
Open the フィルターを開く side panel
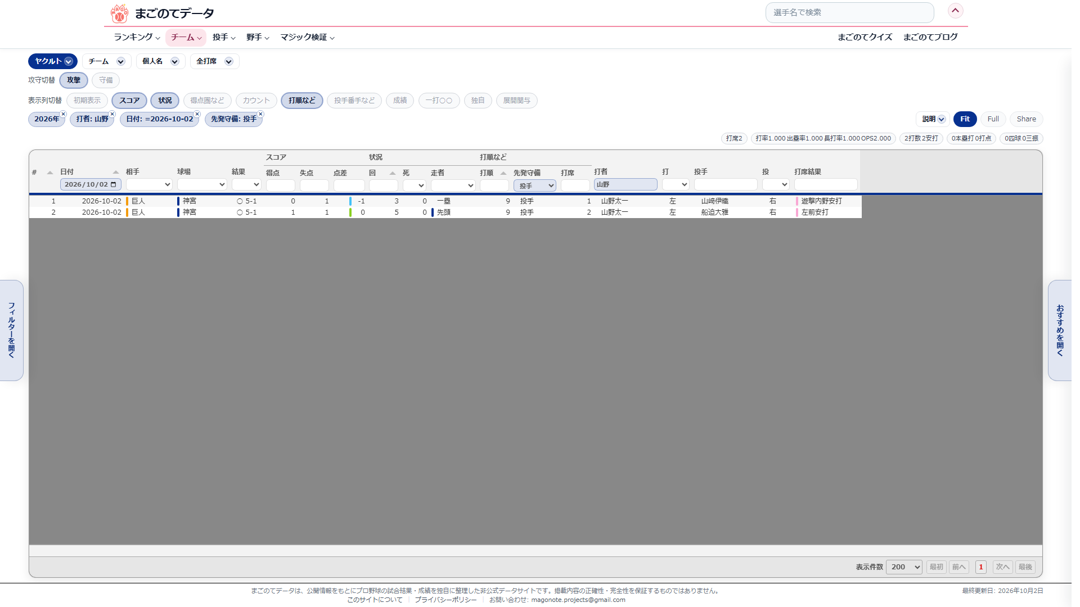tap(11, 330)
